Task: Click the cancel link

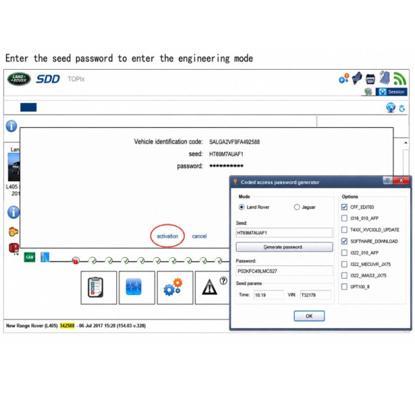Action: coord(199,236)
